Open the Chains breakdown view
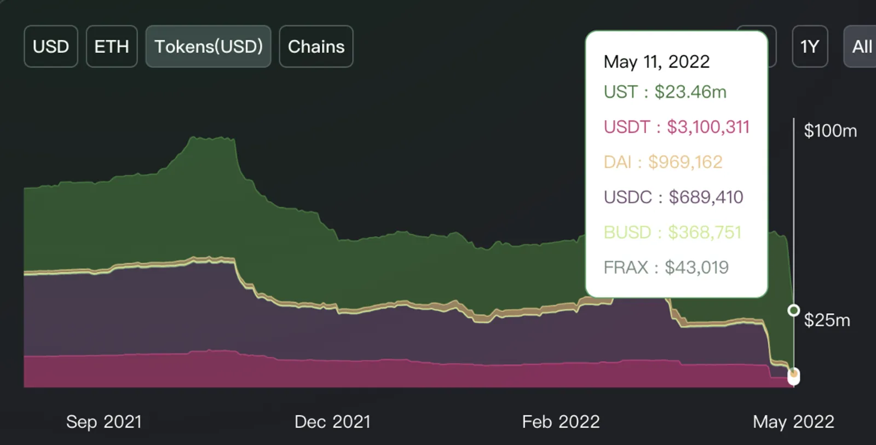The width and height of the screenshot is (876, 445). click(x=316, y=47)
